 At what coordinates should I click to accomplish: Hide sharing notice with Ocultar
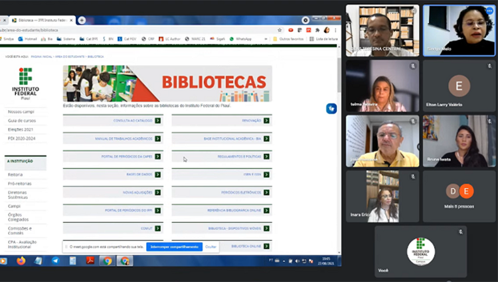tap(210, 247)
